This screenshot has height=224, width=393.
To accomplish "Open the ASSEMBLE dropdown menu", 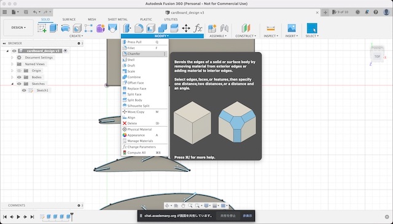I will pyautogui.click(x=218, y=36).
